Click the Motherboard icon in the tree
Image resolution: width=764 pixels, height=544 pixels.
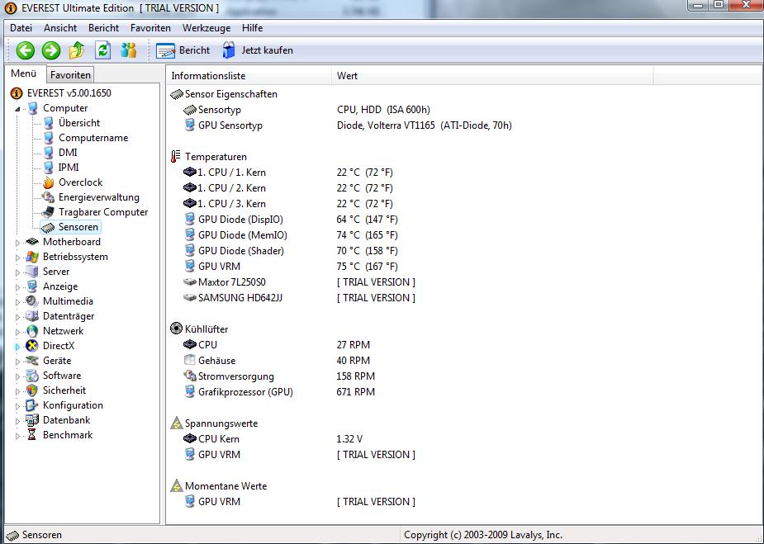click(32, 242)
